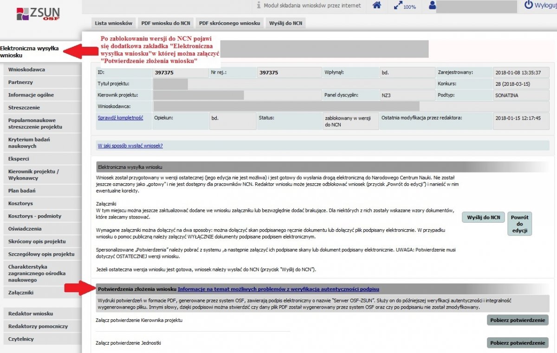Viewport: 557px width, 353px height.
Task: Select the Wyślij do NCN top tab
Action: 285,23
